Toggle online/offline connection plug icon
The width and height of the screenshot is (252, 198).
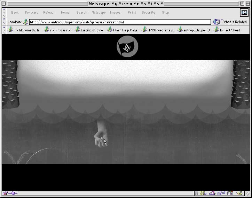coord(13,193)
